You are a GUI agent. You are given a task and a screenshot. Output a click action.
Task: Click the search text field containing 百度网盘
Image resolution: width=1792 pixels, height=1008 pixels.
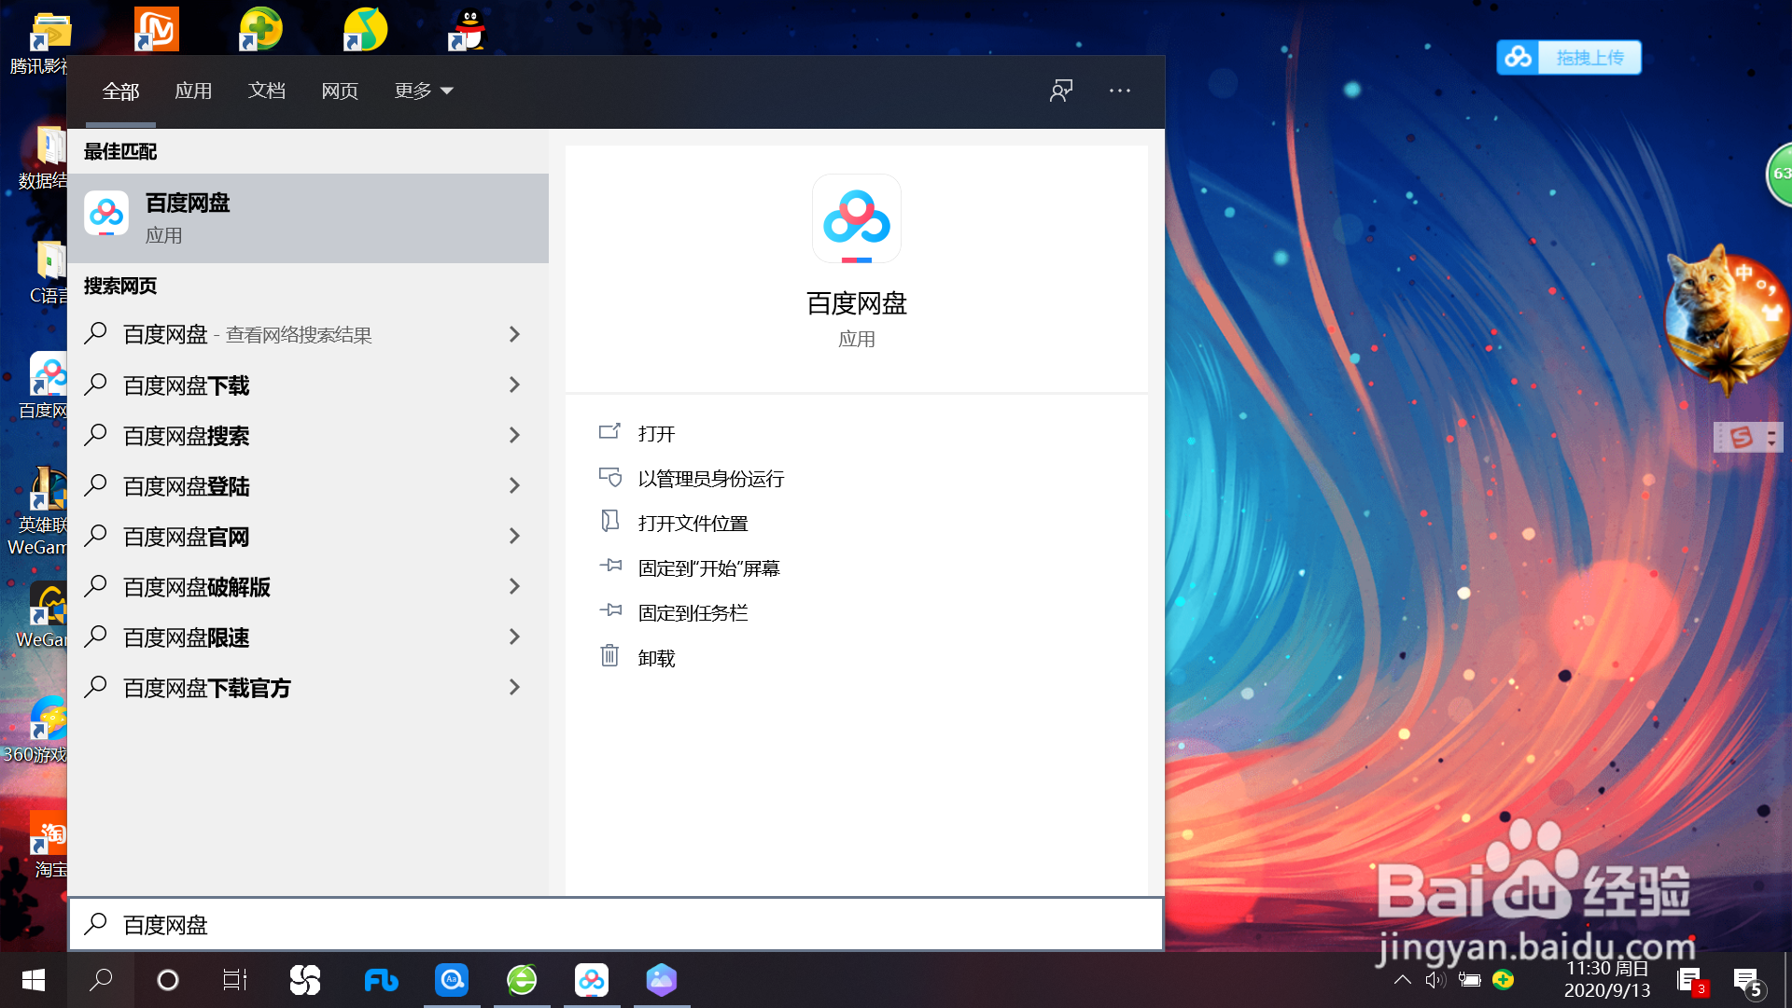(x=616, y=925)
